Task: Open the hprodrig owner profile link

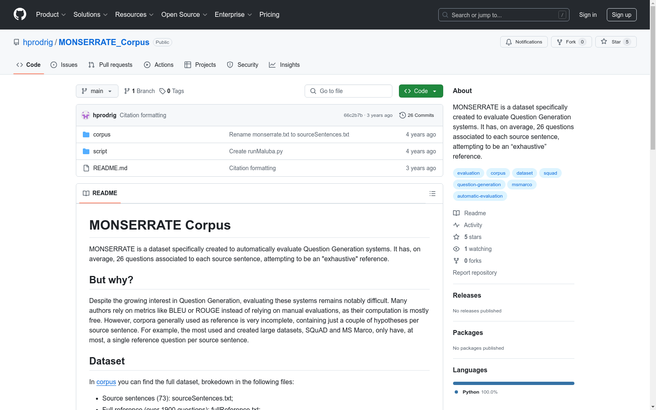Action: click(x=38, y=42)
